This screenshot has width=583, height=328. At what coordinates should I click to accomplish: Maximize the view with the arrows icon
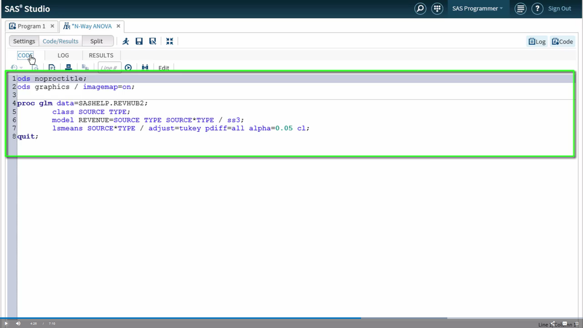click(169, 41)
